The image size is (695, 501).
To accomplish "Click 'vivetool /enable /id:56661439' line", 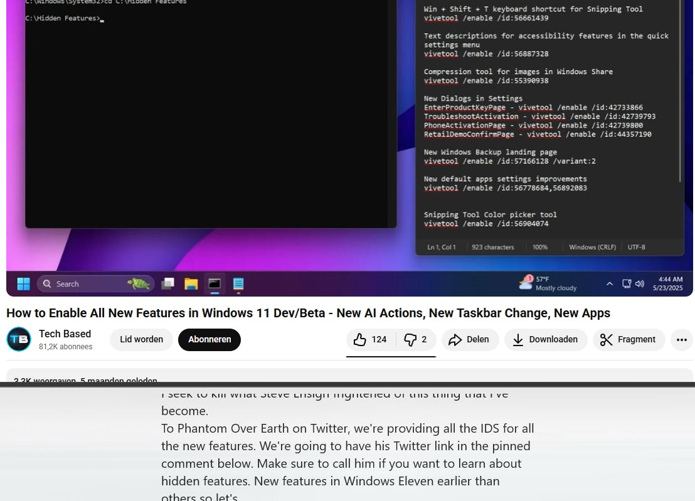I will click(x=485, y=18).
